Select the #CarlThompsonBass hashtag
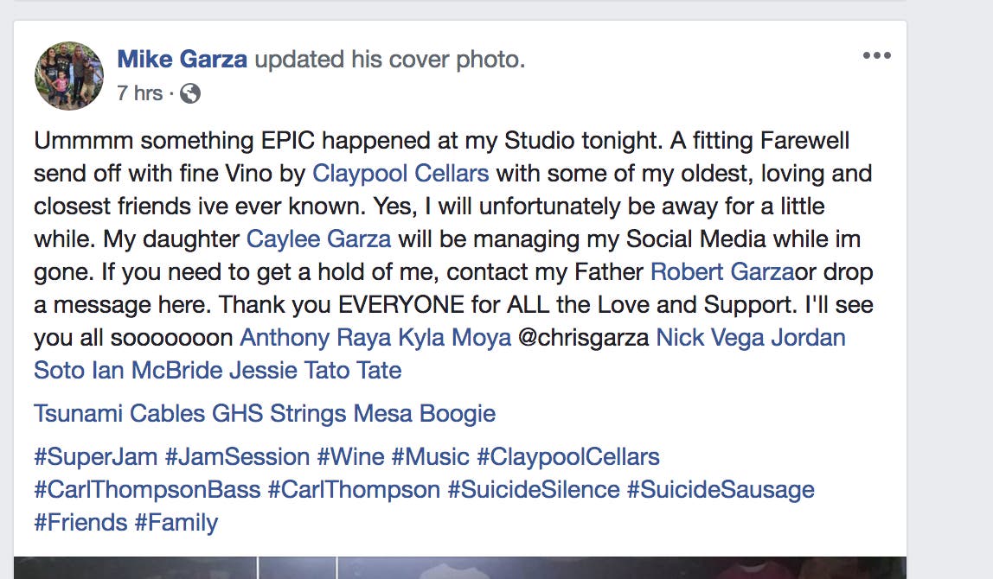 [147, 489]
